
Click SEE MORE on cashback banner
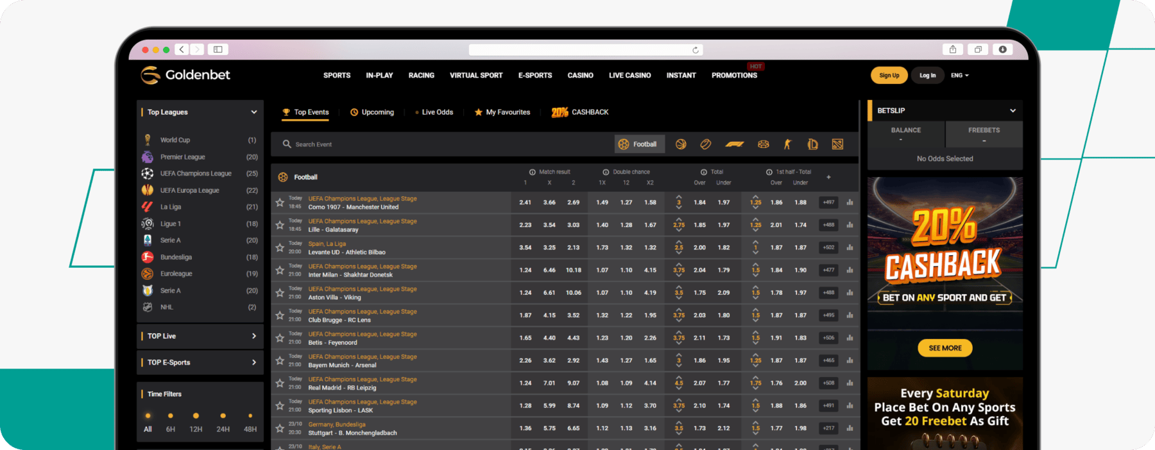pyautogui.click(x=945, y=348)
